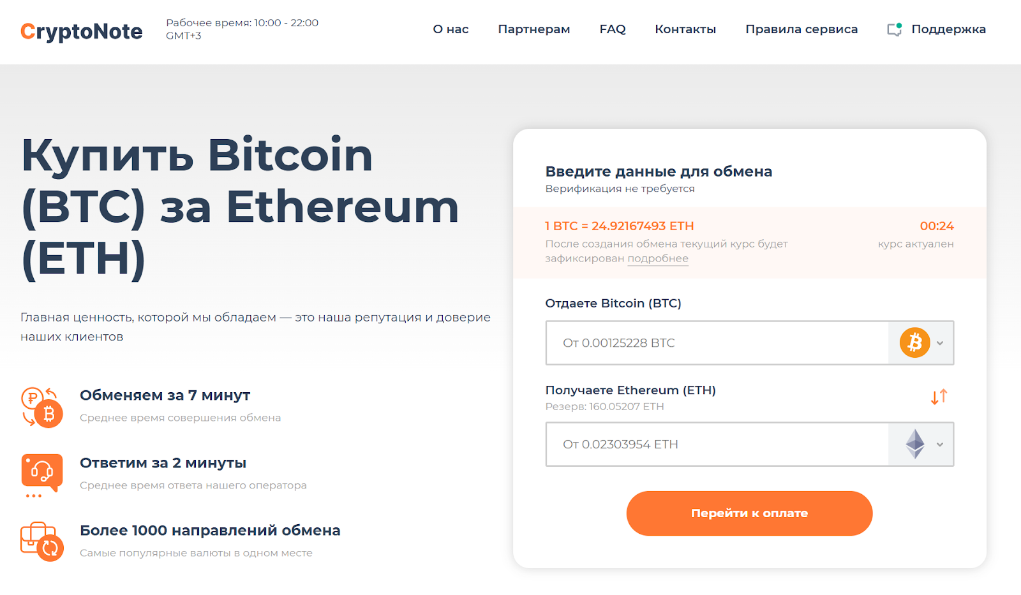
Task: Click the CryptoNote logo
Action: (81, 31)
